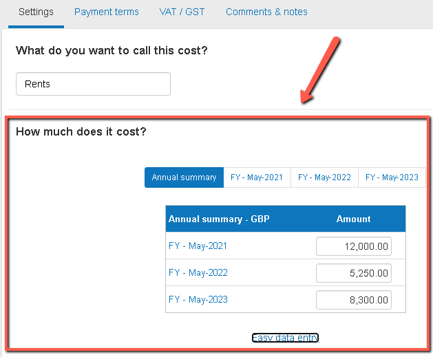Image resolution: width=433 pixels, height=357 pixels.
Task: Open the Settings tab
Action: tap(36, 12)
